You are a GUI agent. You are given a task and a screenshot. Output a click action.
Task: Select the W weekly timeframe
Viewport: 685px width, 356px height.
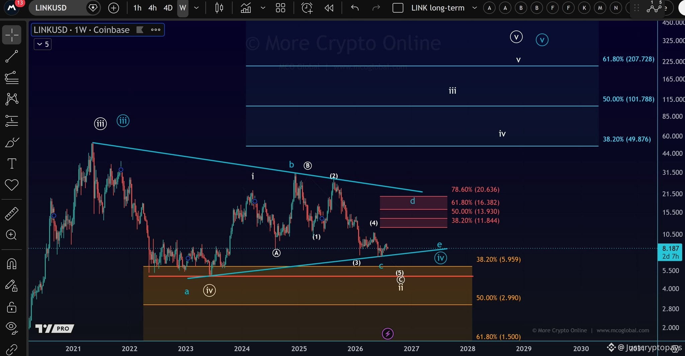(183, 8)
